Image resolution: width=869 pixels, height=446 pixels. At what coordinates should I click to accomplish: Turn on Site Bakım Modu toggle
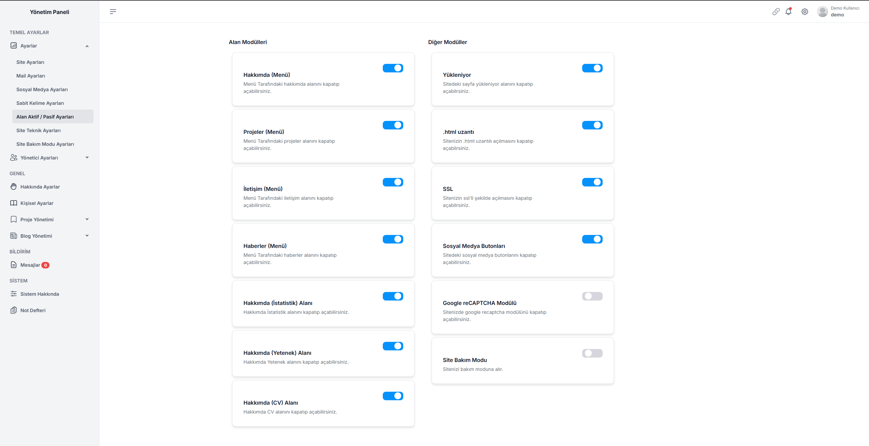point(592,353)
